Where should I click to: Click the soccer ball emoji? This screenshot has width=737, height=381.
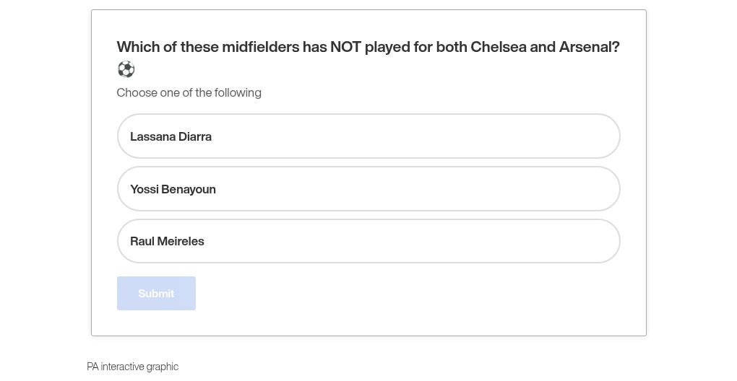tap(126, 69)
